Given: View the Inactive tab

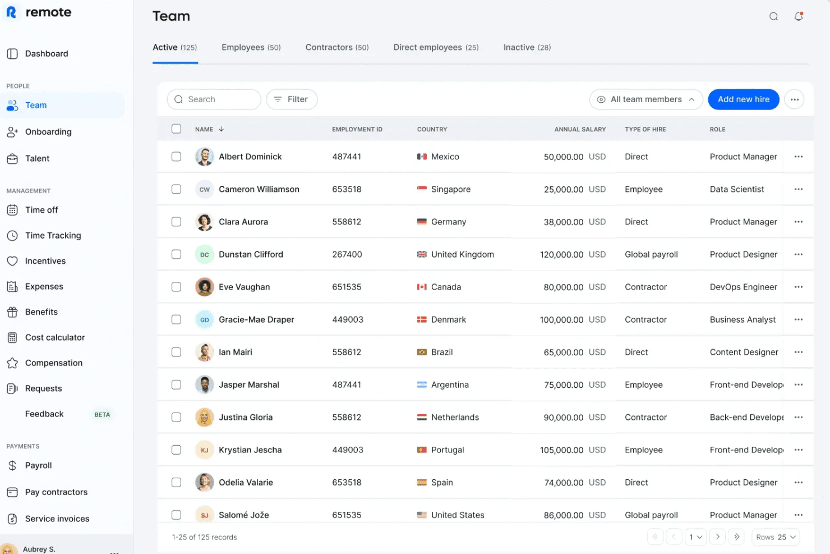Looking at the screenshot, I should [x=527, y=48].
